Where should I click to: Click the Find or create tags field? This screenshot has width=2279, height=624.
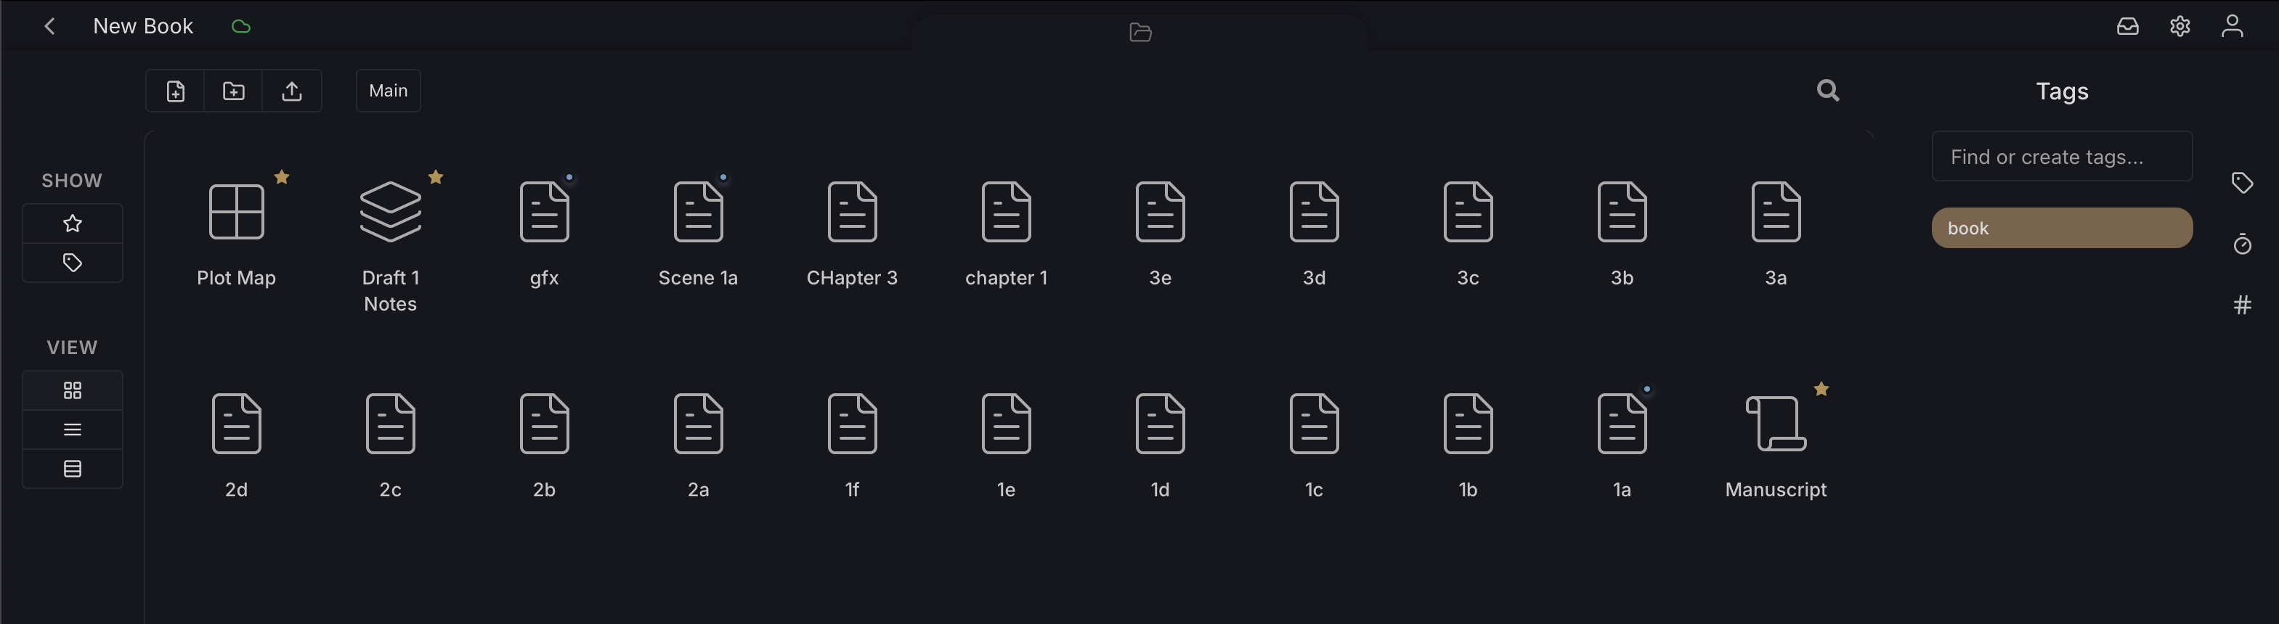tap(2061, 157)
